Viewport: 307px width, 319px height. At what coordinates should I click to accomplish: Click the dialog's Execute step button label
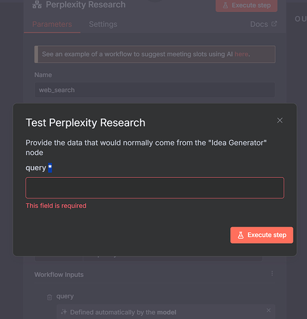coord(267,235)
